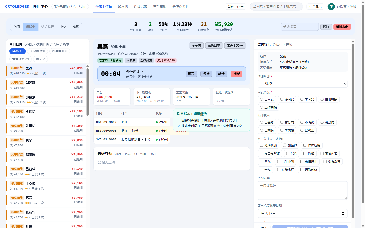Click the 挂断 hang-up button

[x=236, y=74]
